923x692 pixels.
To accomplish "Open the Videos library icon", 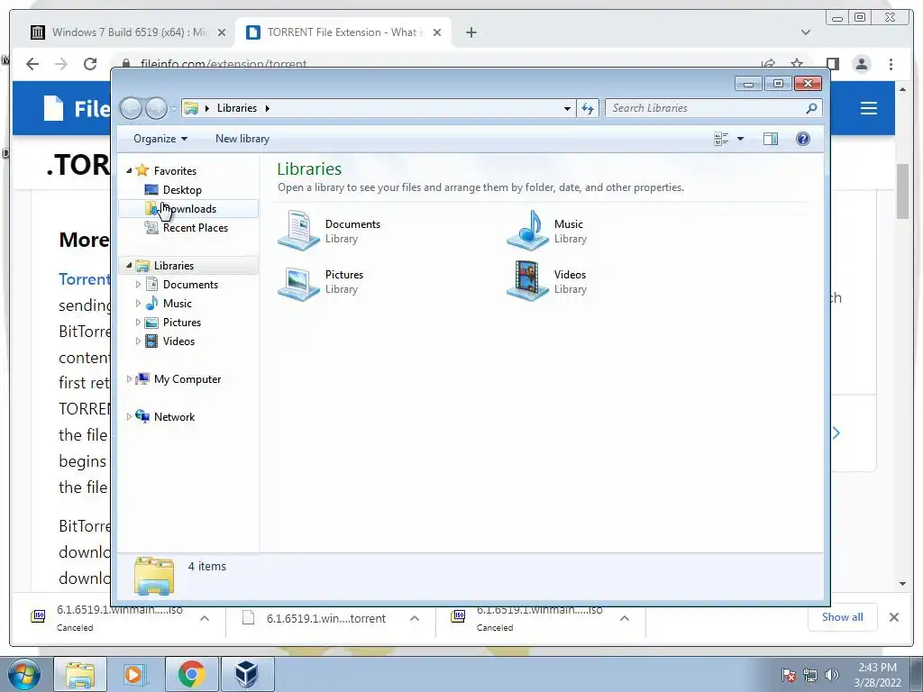I will 527,282.
